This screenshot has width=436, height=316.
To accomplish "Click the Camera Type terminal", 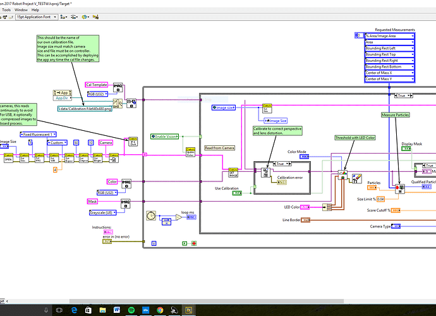I will (x=396, y=226).
